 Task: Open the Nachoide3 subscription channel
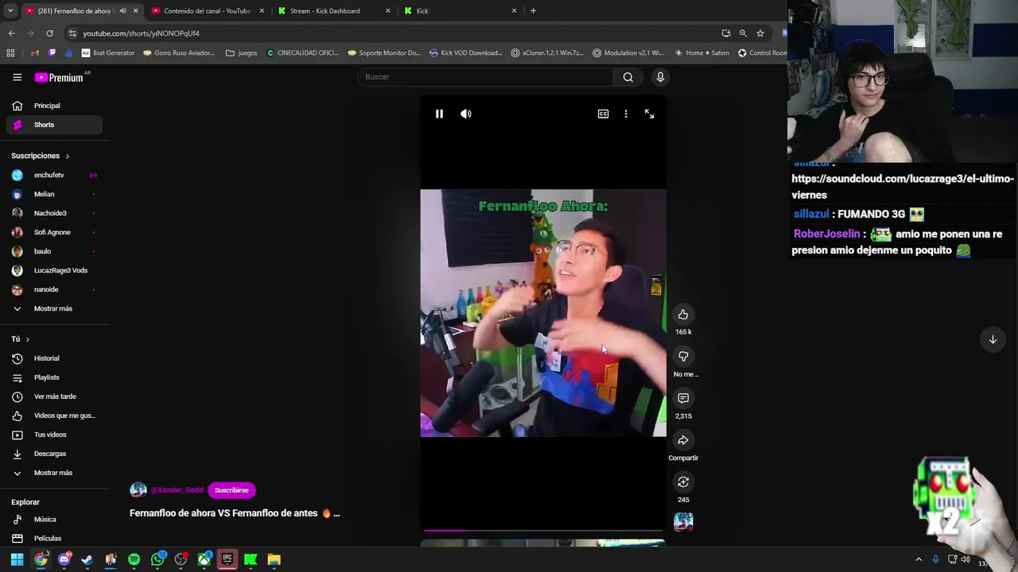(54, 213)
